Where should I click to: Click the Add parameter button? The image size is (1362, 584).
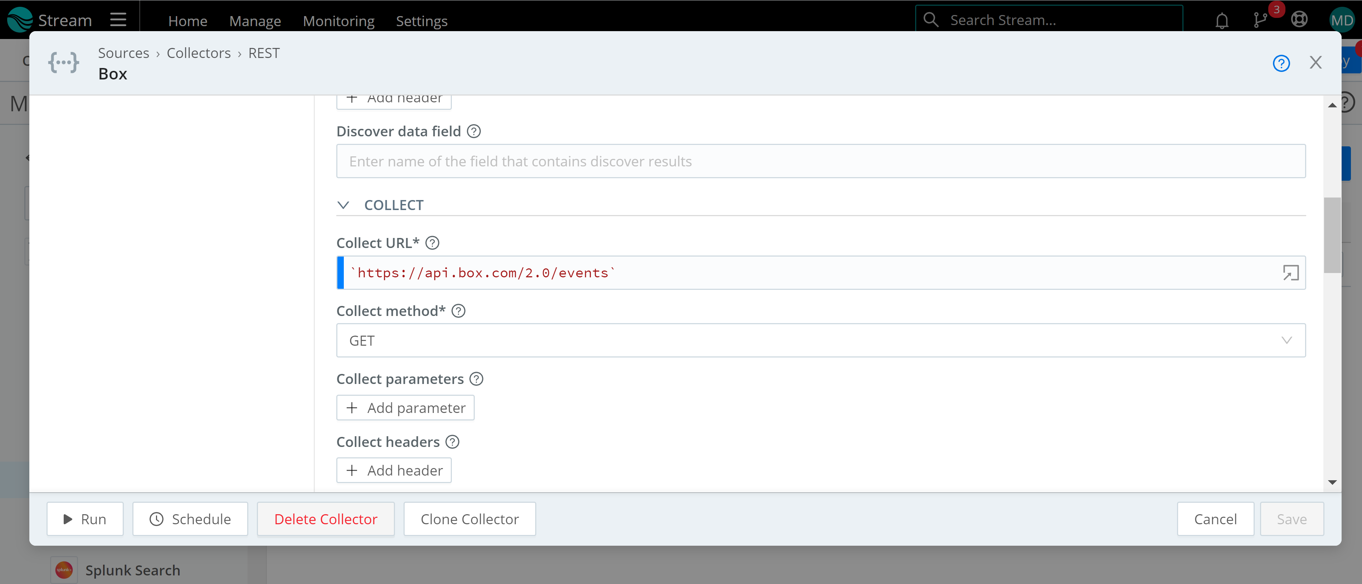tap(405, 408)
